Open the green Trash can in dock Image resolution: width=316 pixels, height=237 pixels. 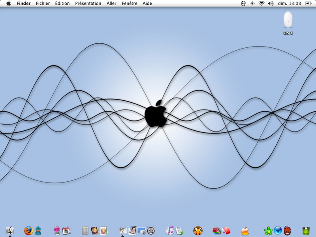pos(306,231)
